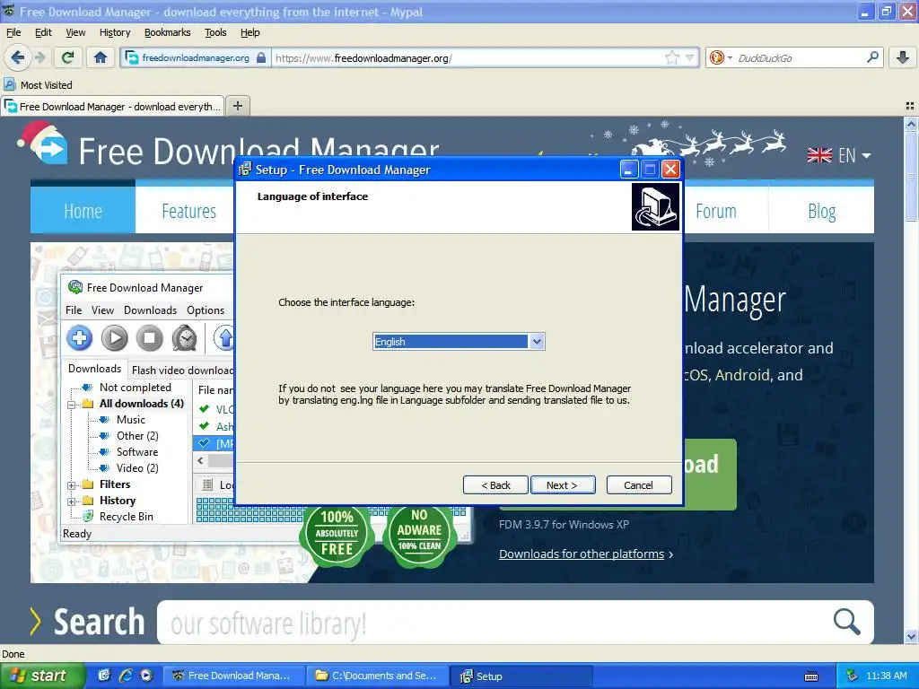Screen dimensions: 919x689
Task: Select the Free Download Manager browser tab
Action: (x=112, y=106)
